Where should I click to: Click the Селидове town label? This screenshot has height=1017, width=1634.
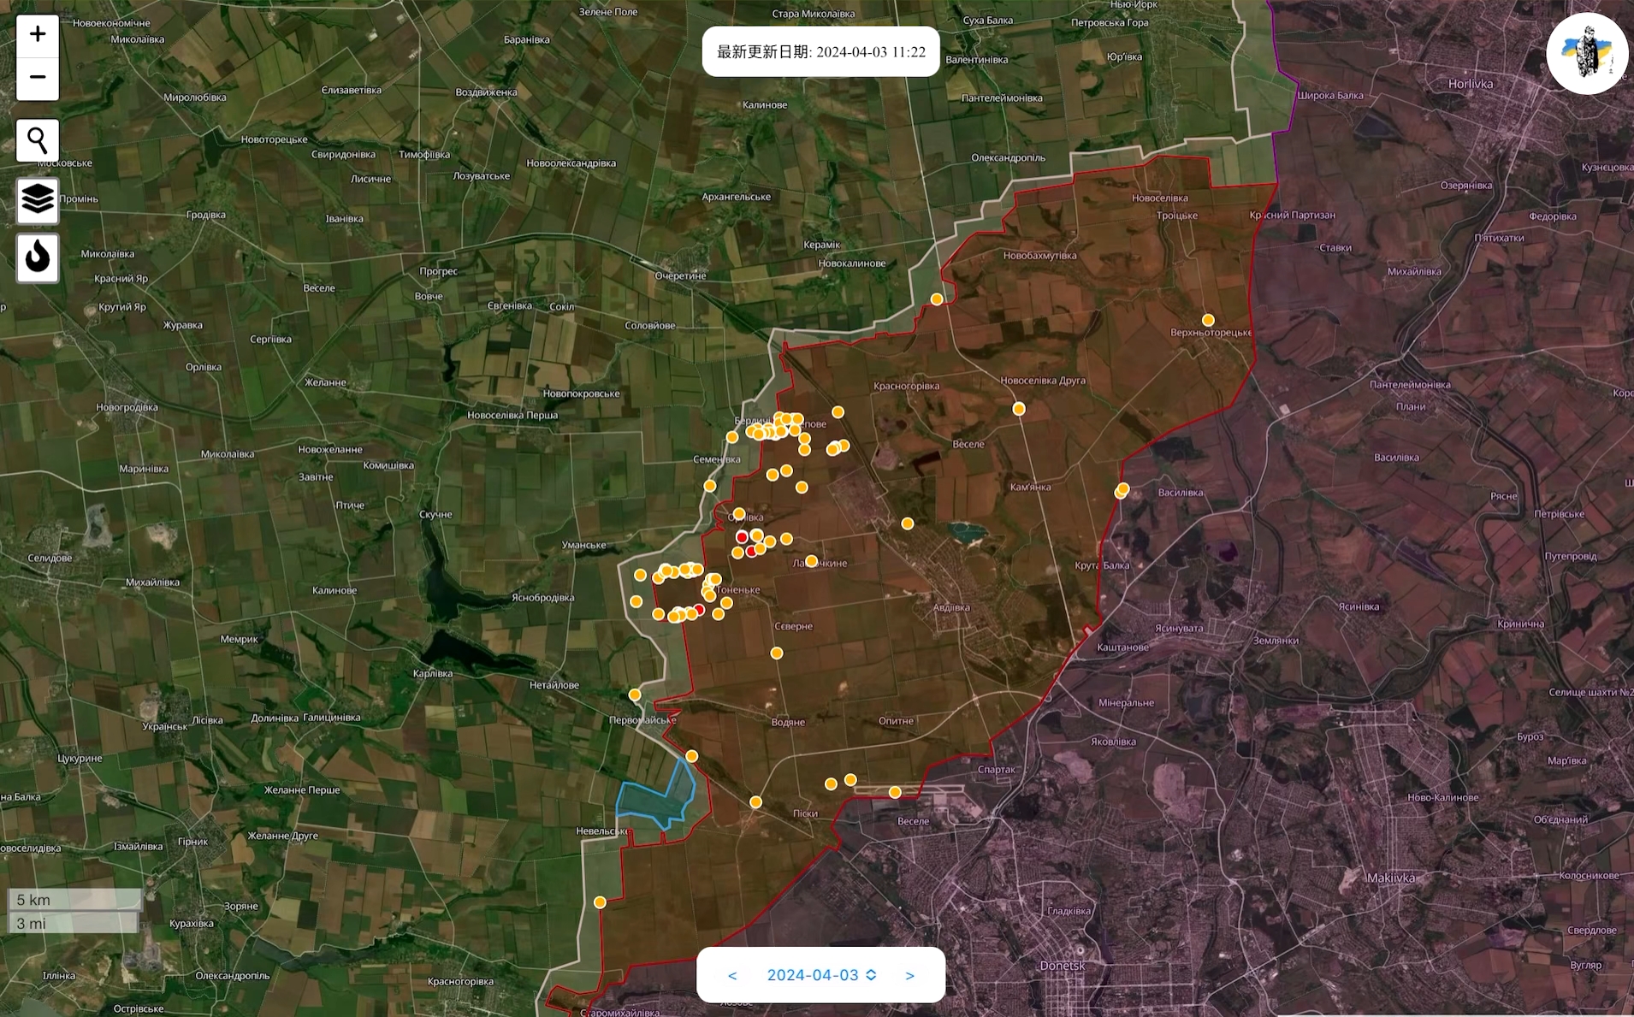click(50, 558)
